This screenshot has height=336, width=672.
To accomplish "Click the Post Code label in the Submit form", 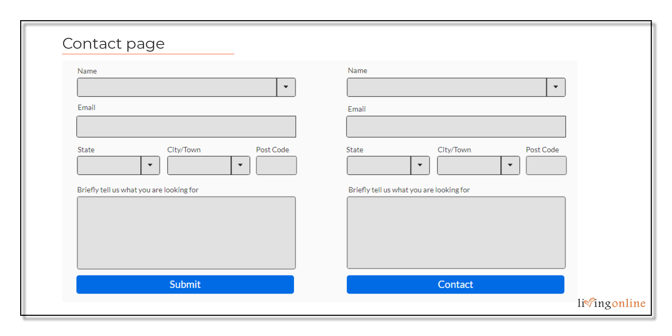I will [x=273, y=150].
